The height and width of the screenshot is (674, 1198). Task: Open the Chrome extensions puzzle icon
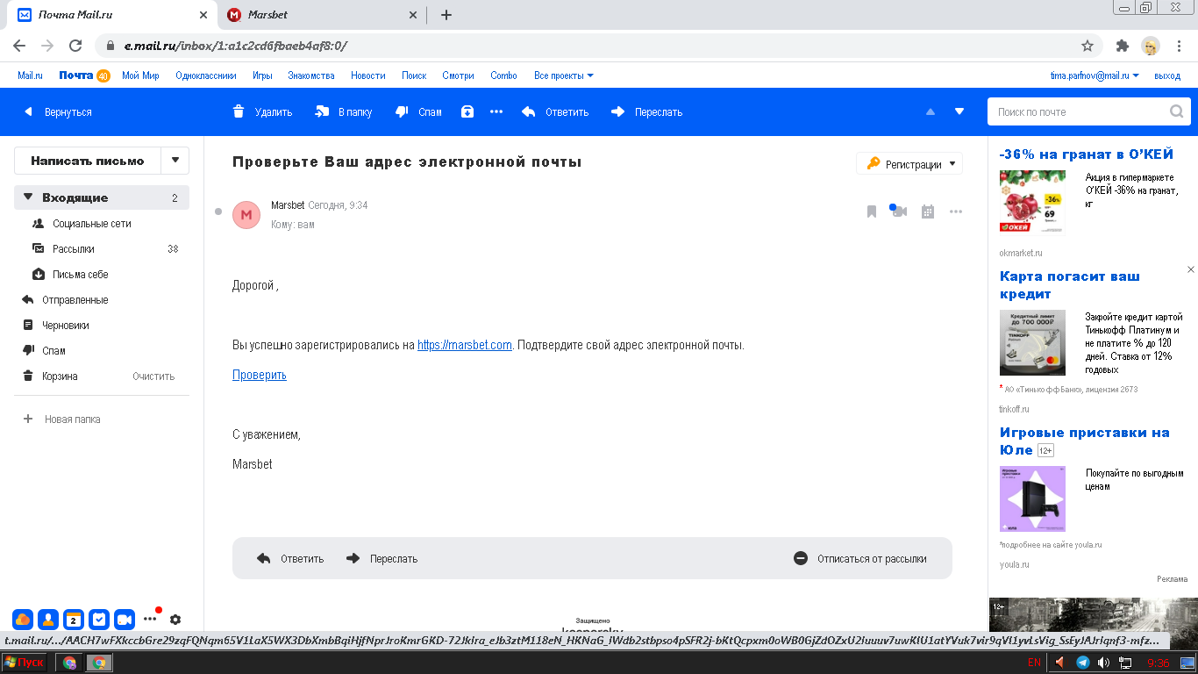coord(1122,46)
